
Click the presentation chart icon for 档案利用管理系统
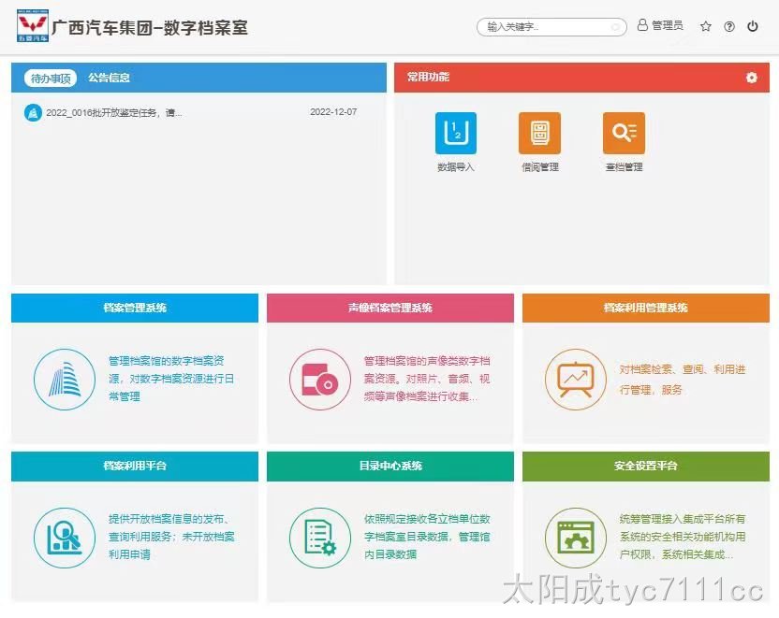(x=576, y=380)
